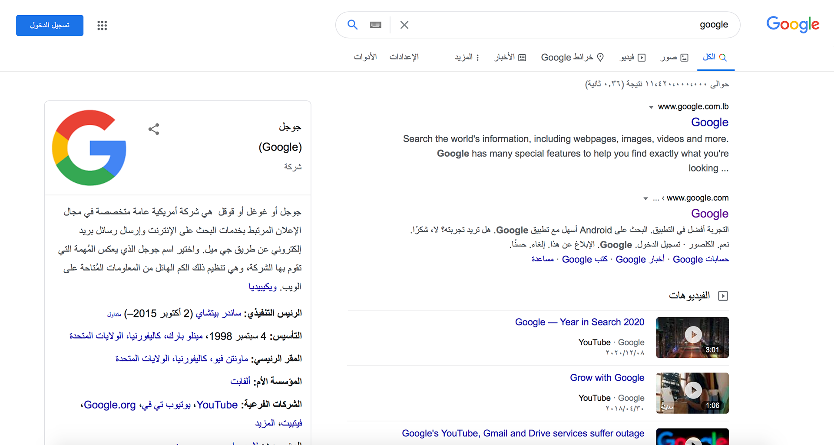The width and height of the screenshot is (834, 445).
Task: Open الإعدادات (Settings) menu
Action: coord(404,57)
